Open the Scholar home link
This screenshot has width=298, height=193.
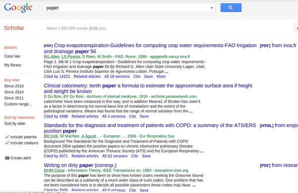coord(14,28)
